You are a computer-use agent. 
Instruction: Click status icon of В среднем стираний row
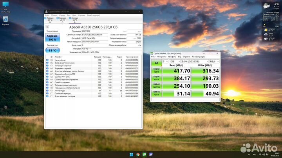coord(47,68)
